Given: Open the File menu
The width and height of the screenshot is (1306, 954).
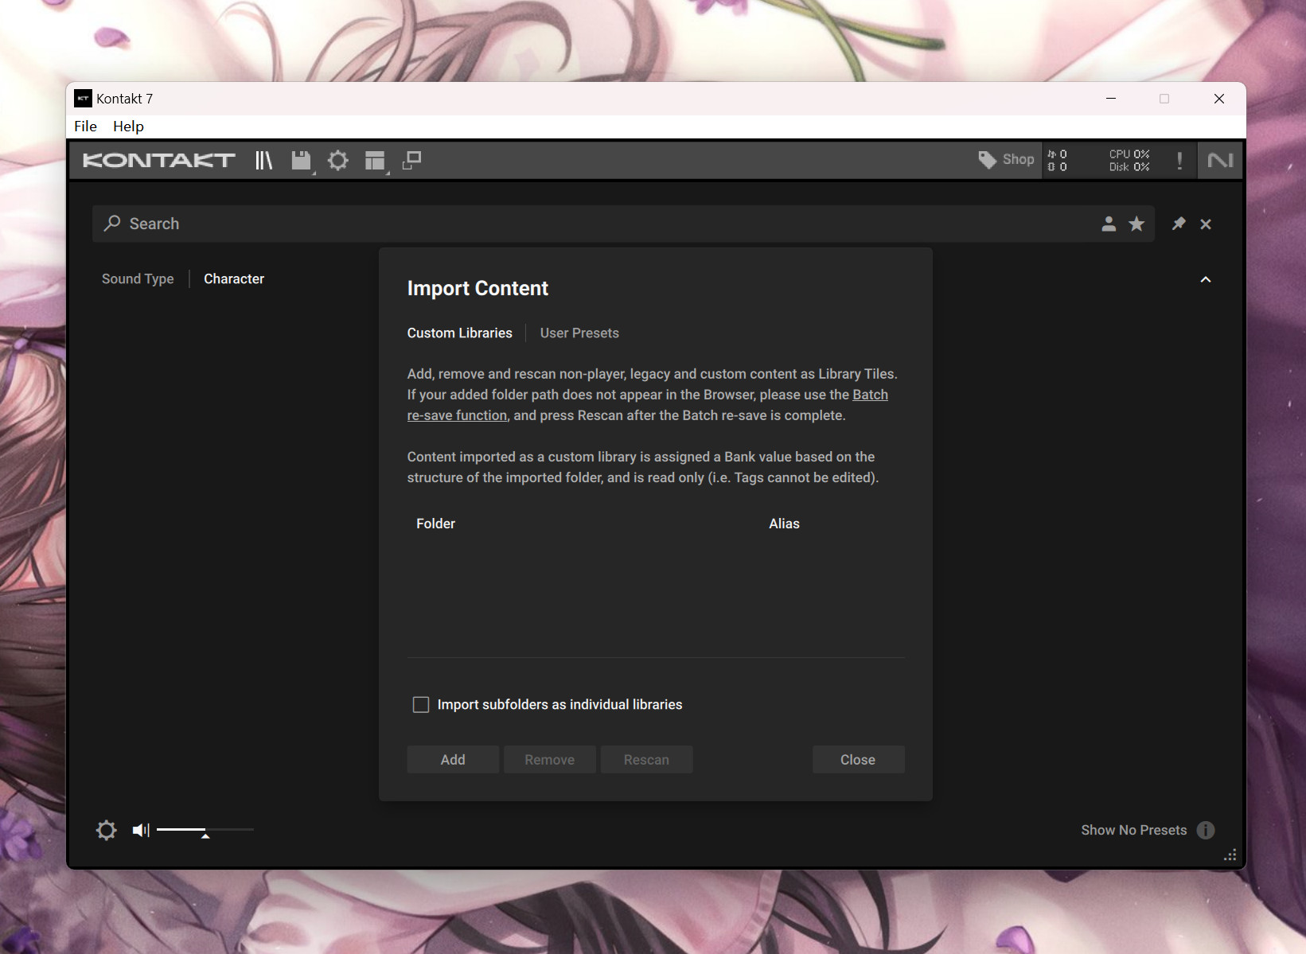Looking at the screenshot, I should point(85,127).
